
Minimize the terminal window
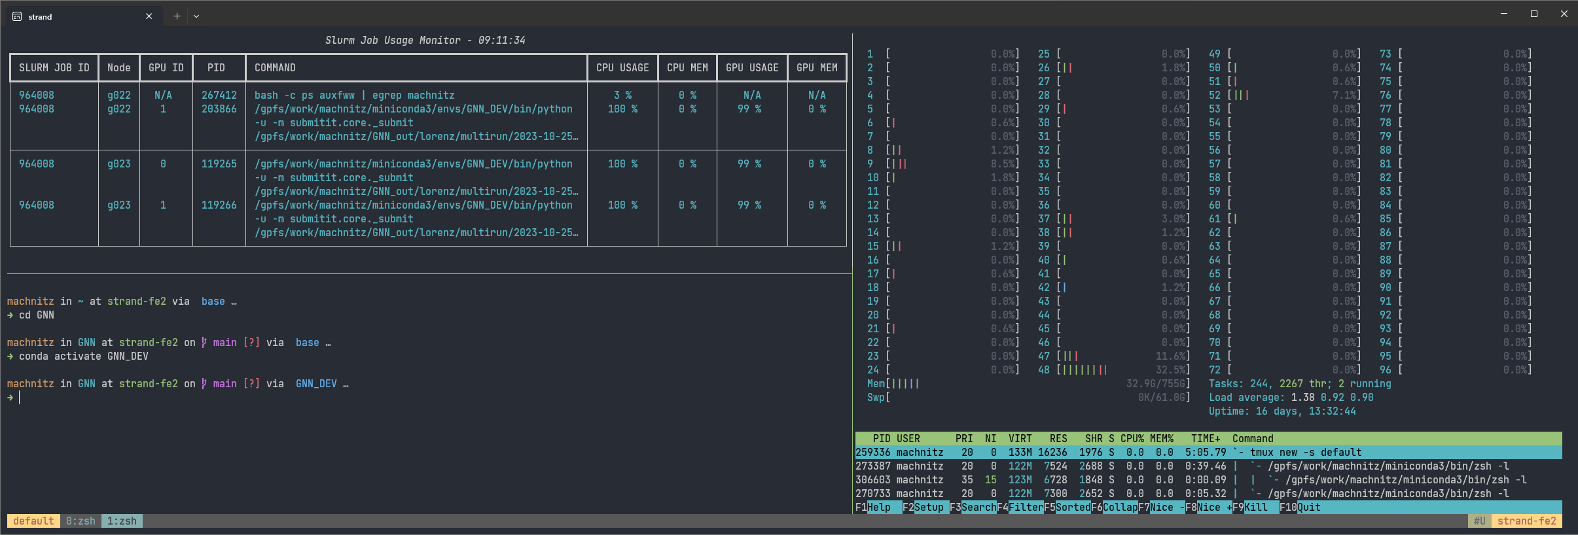coord(1504,14)
